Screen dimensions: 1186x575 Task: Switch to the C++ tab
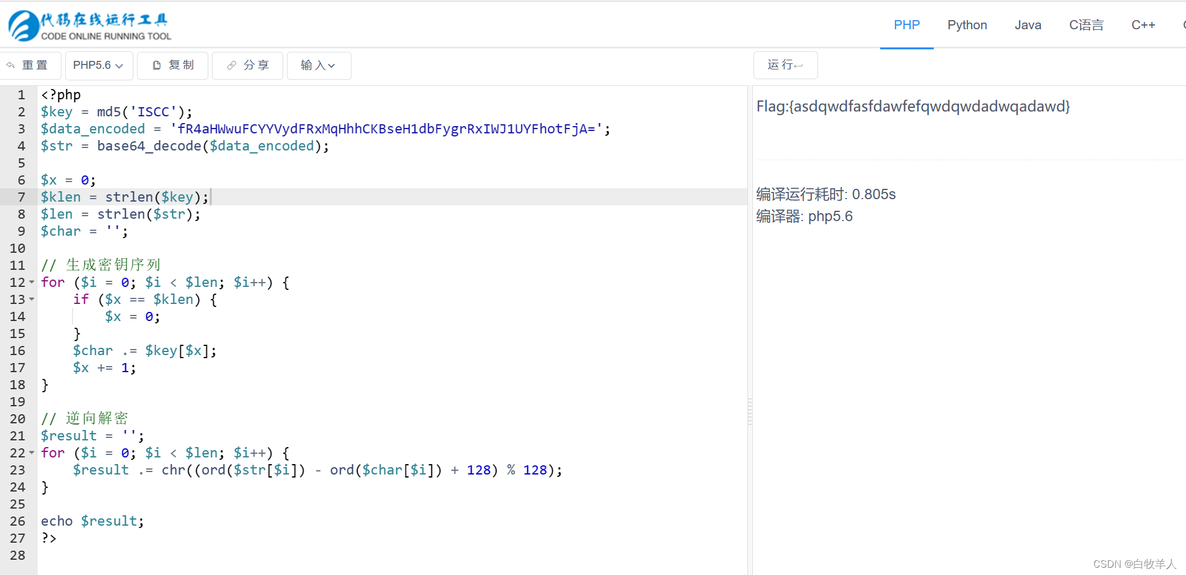[1143, 25]
